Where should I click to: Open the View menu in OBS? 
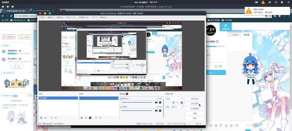pos(59,17)
